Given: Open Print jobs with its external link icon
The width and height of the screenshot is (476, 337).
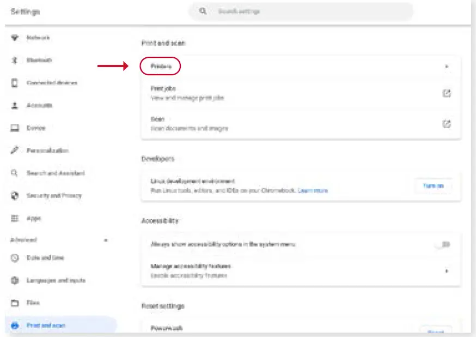Looking at the screenshot, I should [x=447, y=93].
